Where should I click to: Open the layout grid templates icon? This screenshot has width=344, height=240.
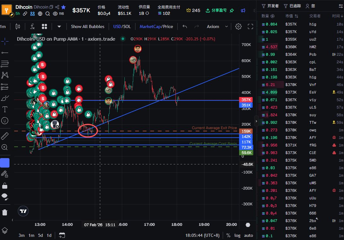[44, 26]
